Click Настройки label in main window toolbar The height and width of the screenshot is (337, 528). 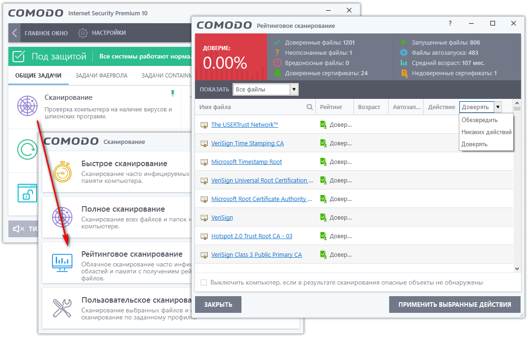tap(109, 33)
